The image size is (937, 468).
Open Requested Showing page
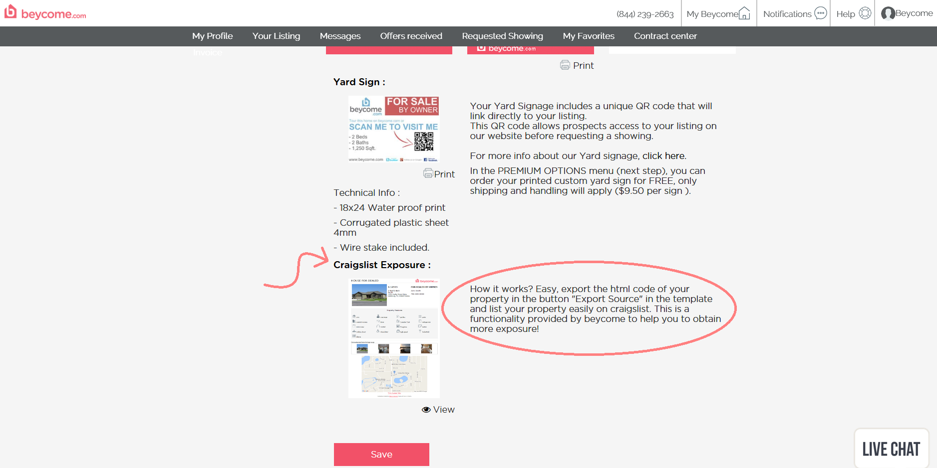(x=503, y=36)
